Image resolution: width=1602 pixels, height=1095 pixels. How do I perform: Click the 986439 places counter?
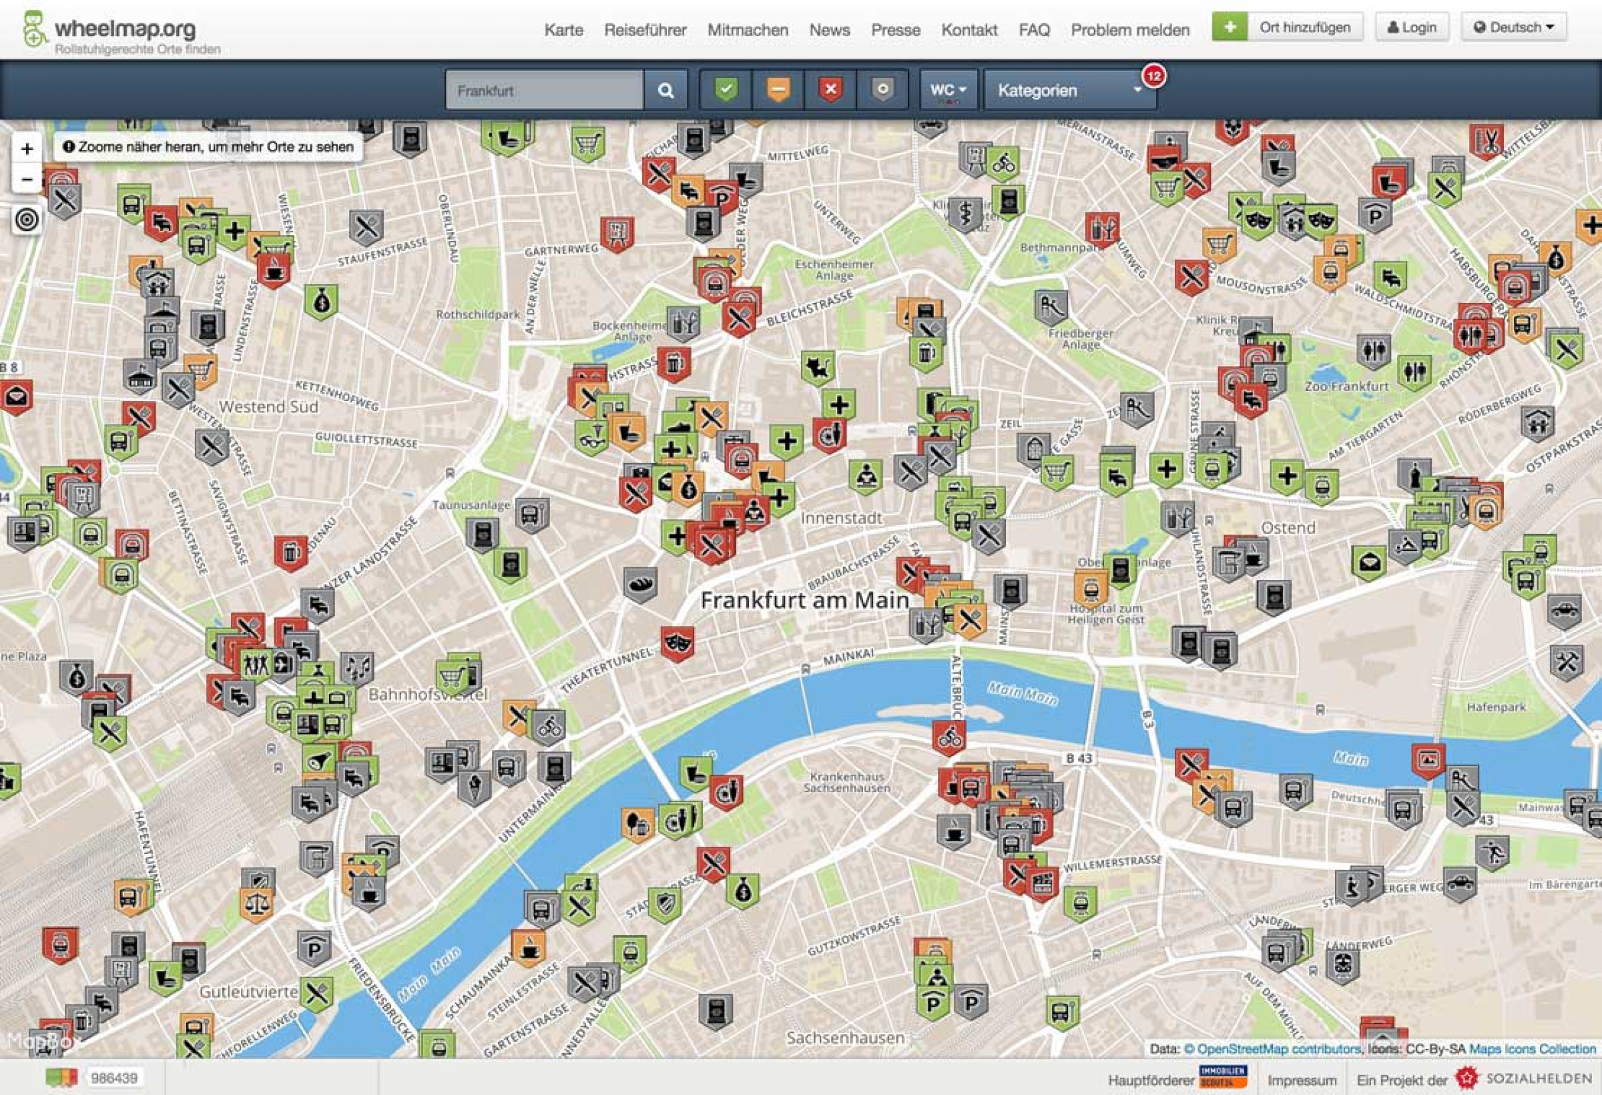click(113, 1078)
